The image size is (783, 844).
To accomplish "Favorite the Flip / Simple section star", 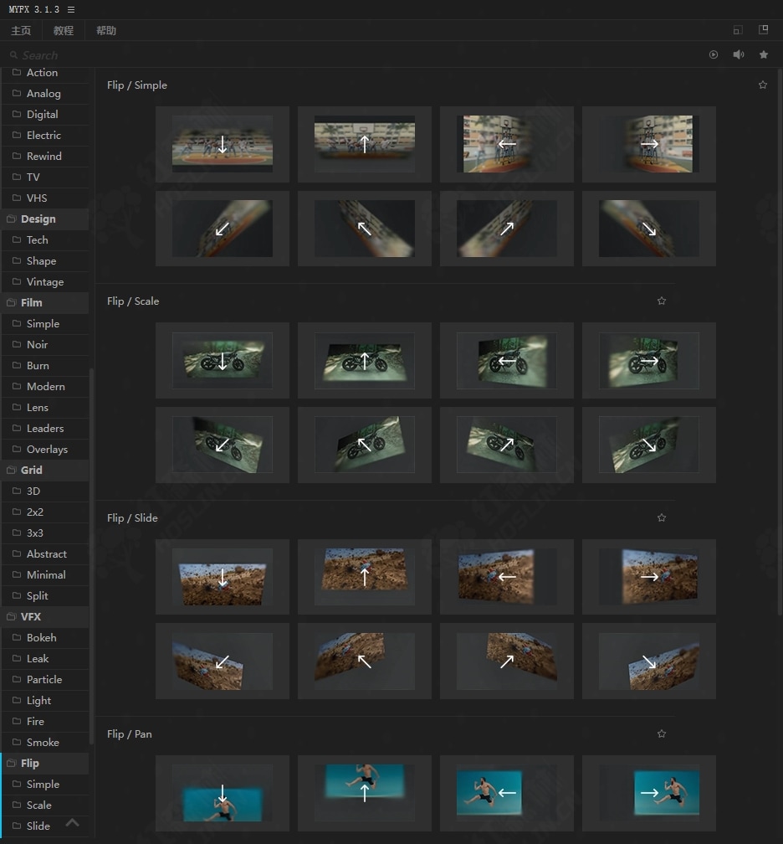I will coord(762,85).
